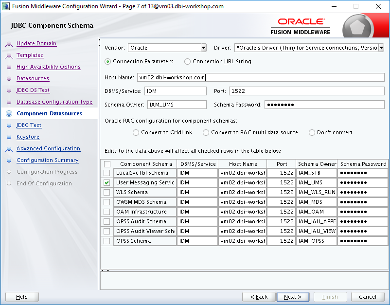Screen dimensions: 390x305
Task: Click the IAM_OAM schema owner cell
Action: point(317,212)
